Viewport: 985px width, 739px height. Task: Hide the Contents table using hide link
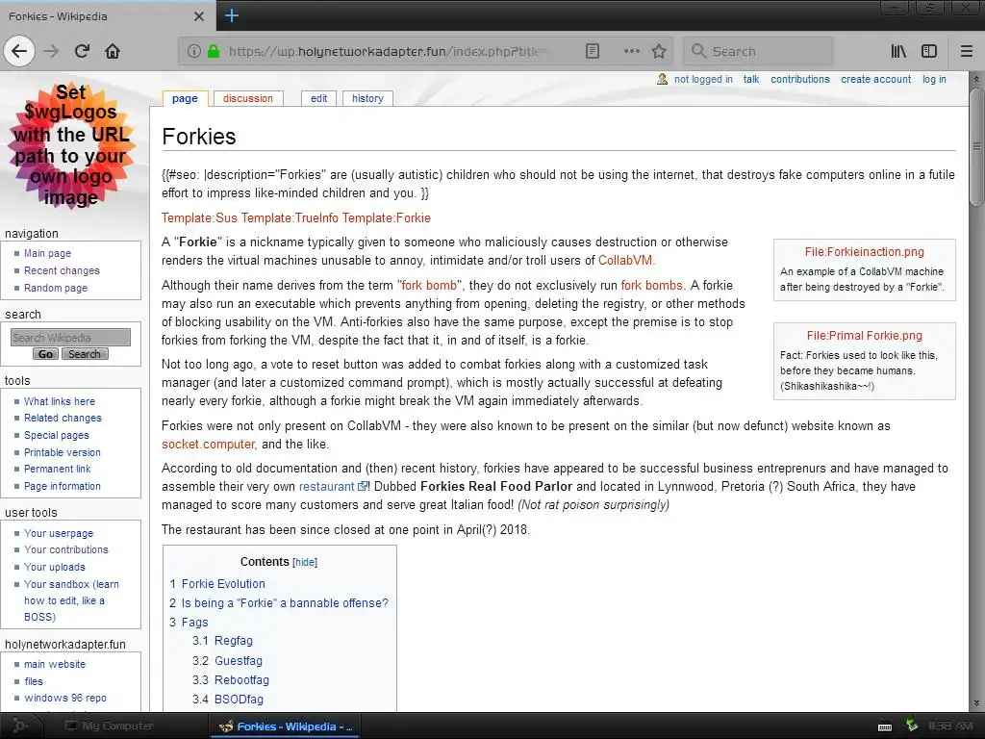305,562
